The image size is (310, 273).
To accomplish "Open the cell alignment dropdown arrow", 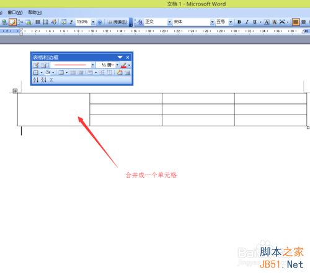I will (95, 72).
